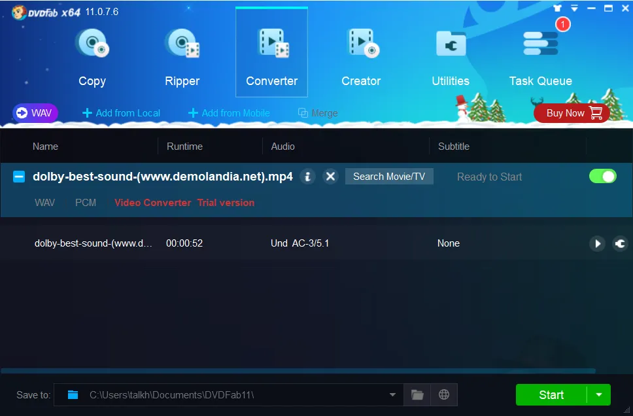Click the red notification badge on Task Queue

tap(563, 24)
